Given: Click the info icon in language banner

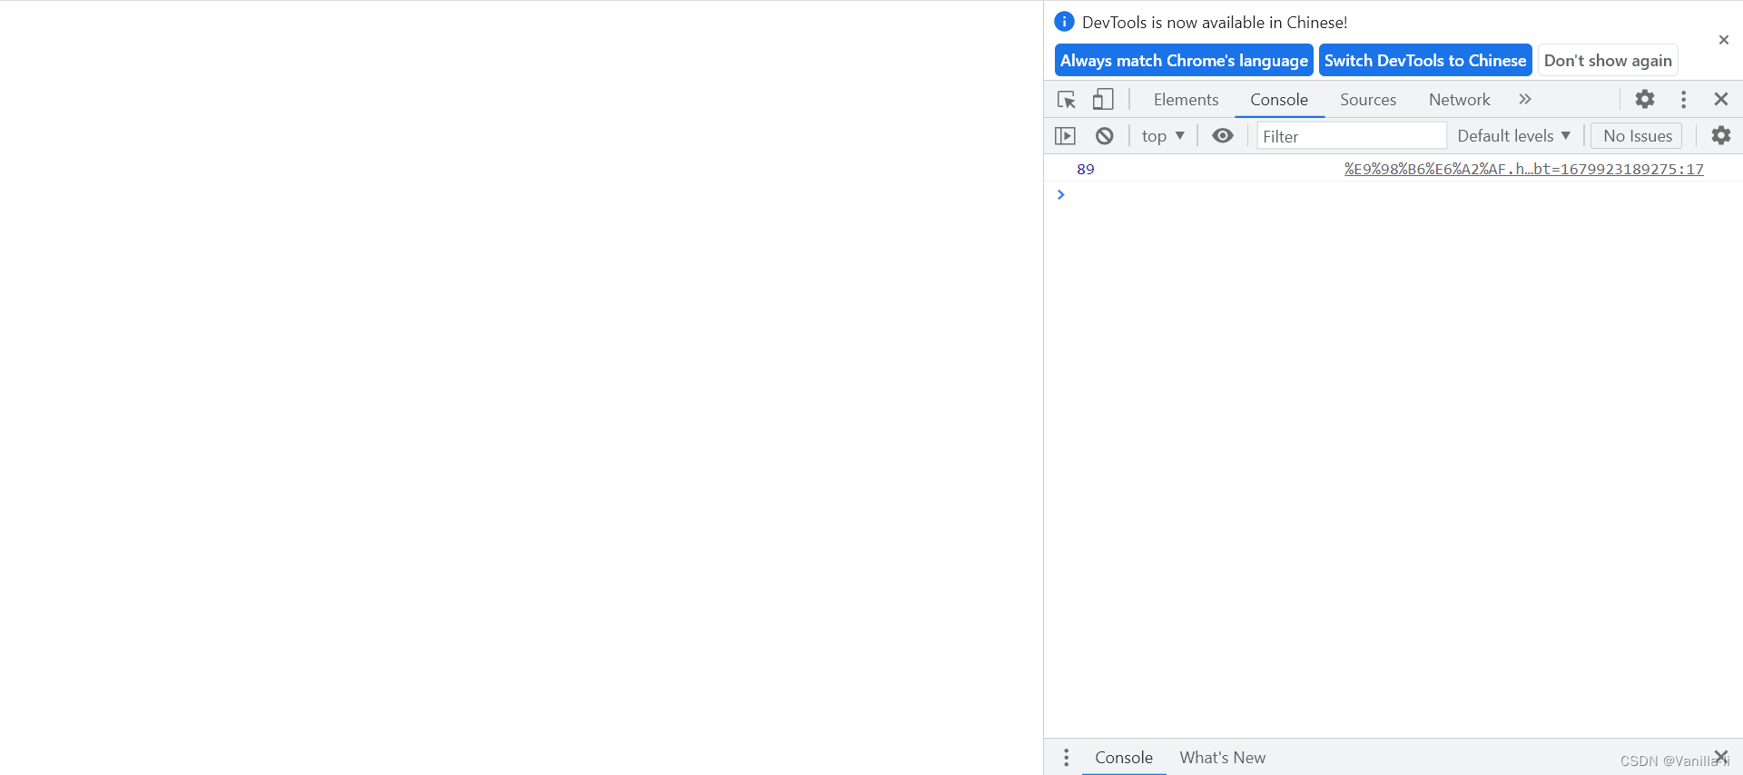Looking at the screenshot, I should [x=1064, y=22].
